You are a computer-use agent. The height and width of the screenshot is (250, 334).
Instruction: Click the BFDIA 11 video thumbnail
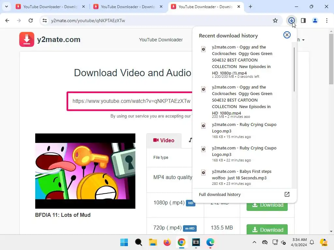(x=85, y=171)
